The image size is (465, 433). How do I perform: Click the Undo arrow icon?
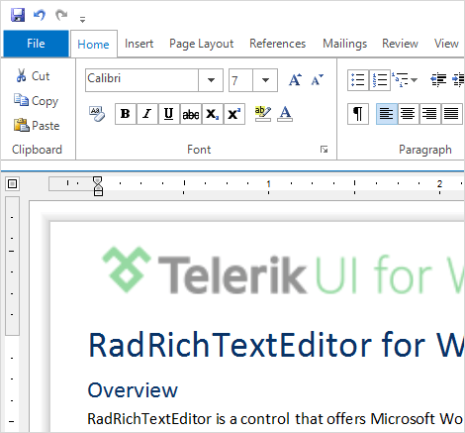tap(40, 15)
